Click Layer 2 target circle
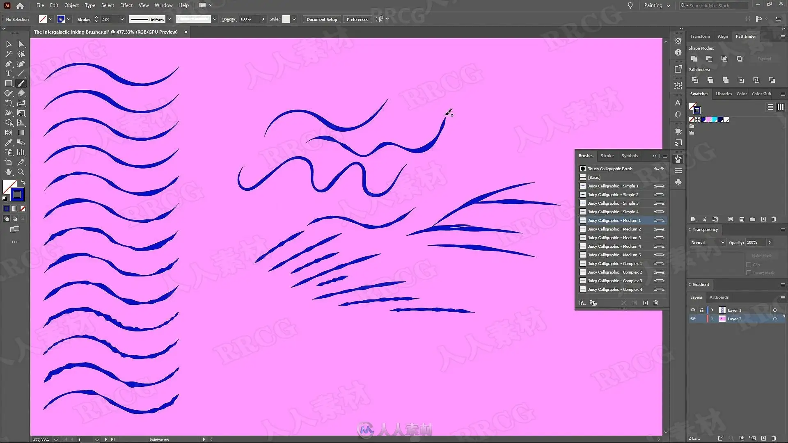Screen dimensions: 788x443 775,319
